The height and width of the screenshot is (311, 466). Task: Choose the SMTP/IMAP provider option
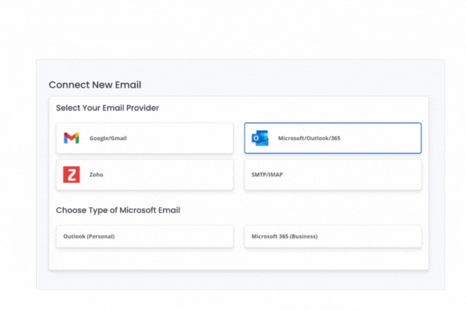(x=332, y=175)
